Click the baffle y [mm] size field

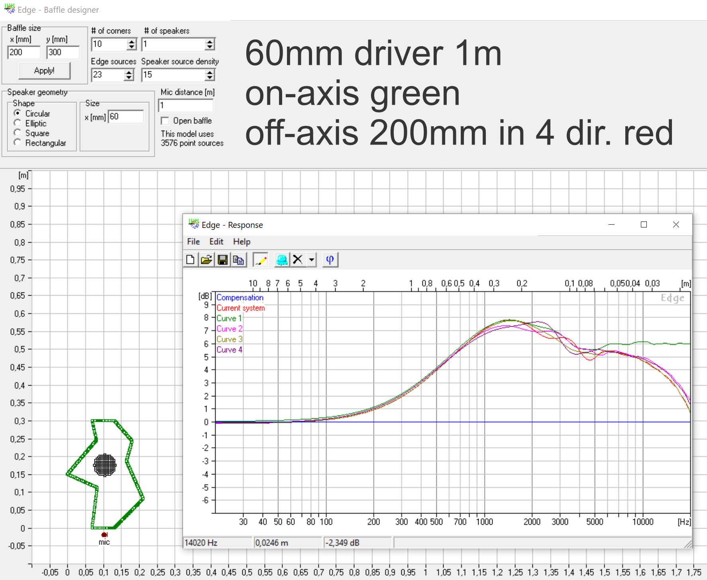[x=63, y=52]
